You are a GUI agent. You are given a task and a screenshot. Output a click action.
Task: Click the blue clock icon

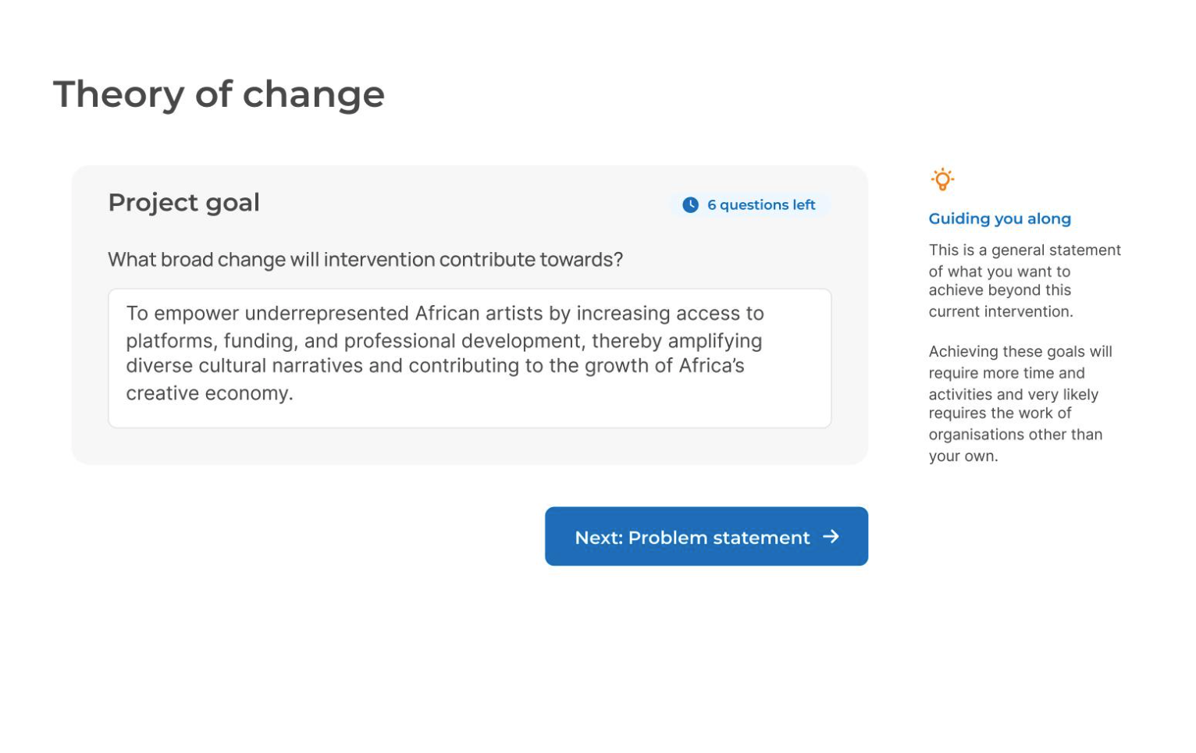coord(690,205)
